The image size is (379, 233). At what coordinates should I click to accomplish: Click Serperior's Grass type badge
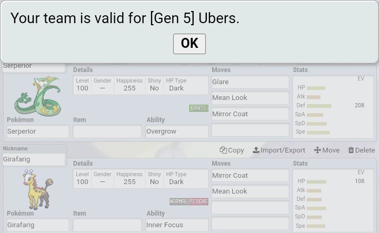tap(198, 108)
